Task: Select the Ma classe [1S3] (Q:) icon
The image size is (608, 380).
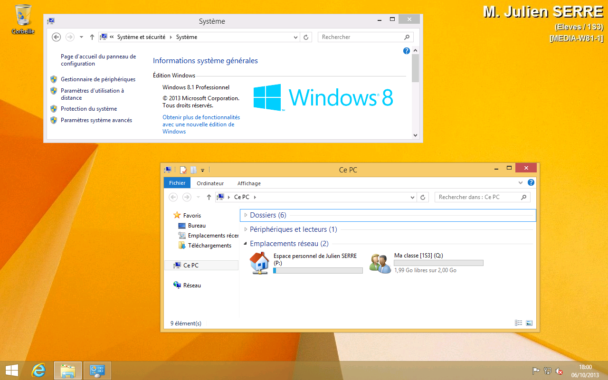Action: click(380, 263)
